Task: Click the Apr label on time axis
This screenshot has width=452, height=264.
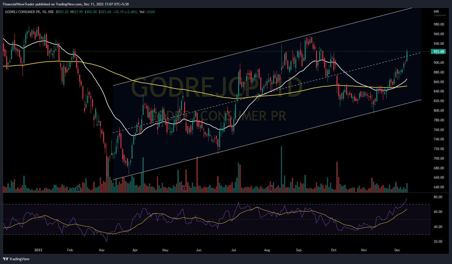Action: click(135, 249)
